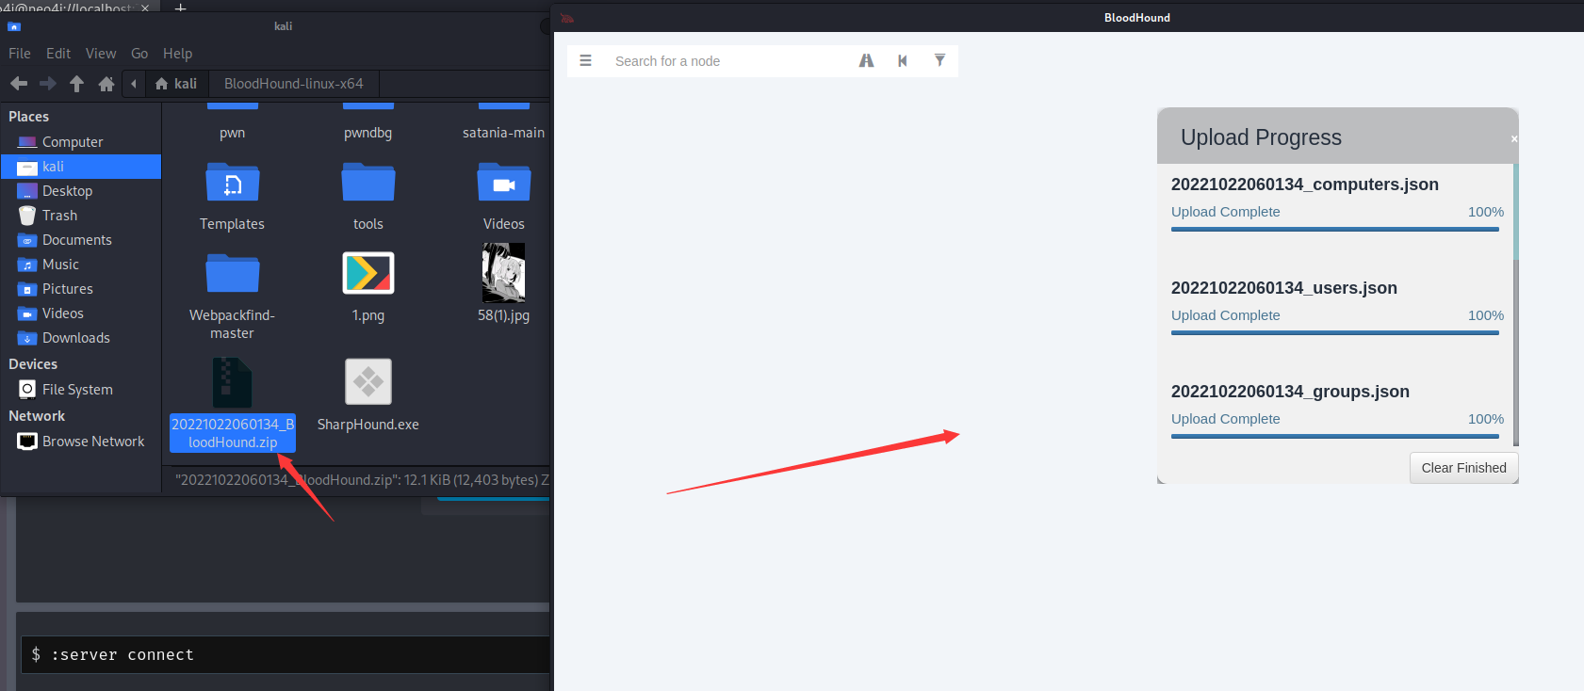
Task: Select the pwndbg folder label
Action: click(368, 133)
